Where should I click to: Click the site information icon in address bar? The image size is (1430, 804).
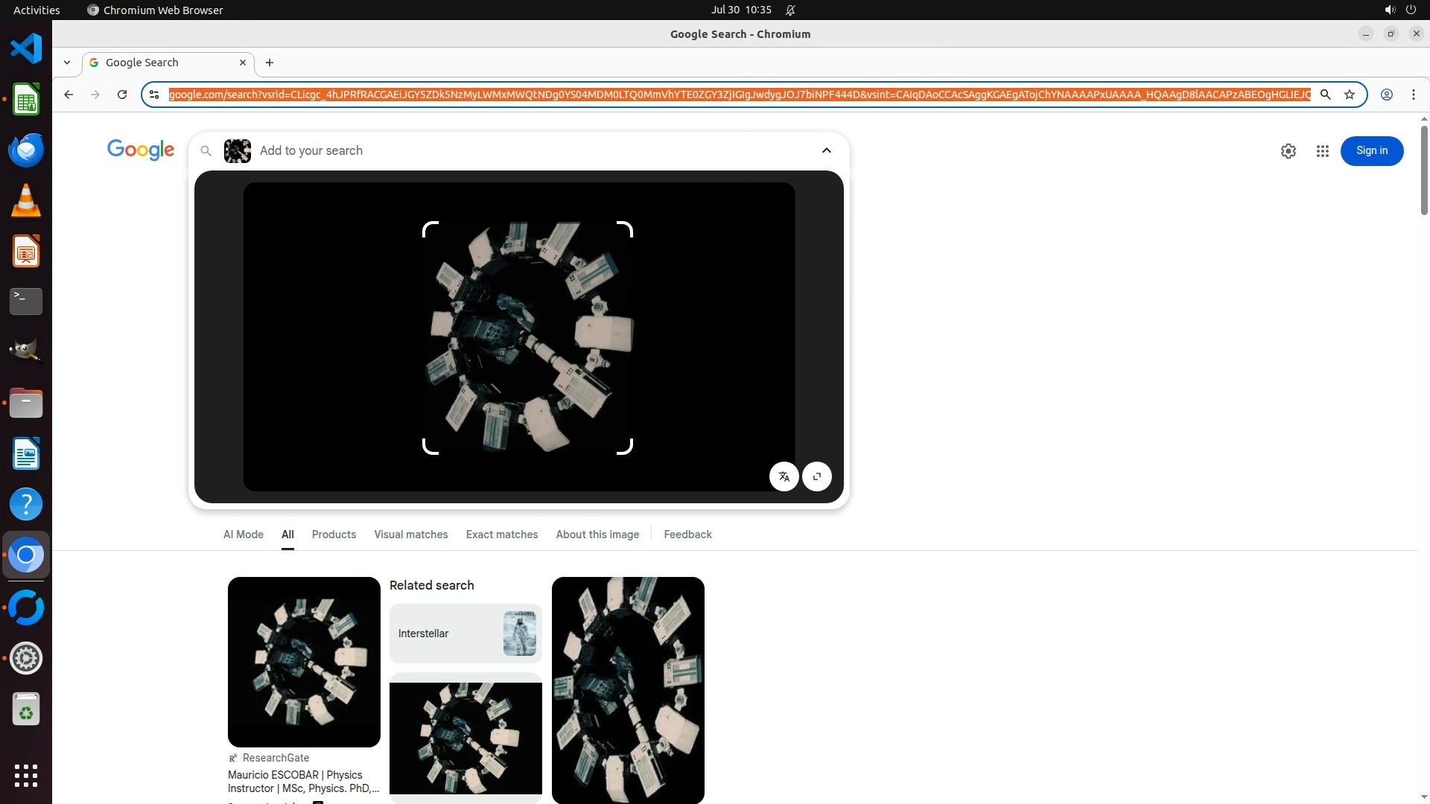[x=154, y=95]
